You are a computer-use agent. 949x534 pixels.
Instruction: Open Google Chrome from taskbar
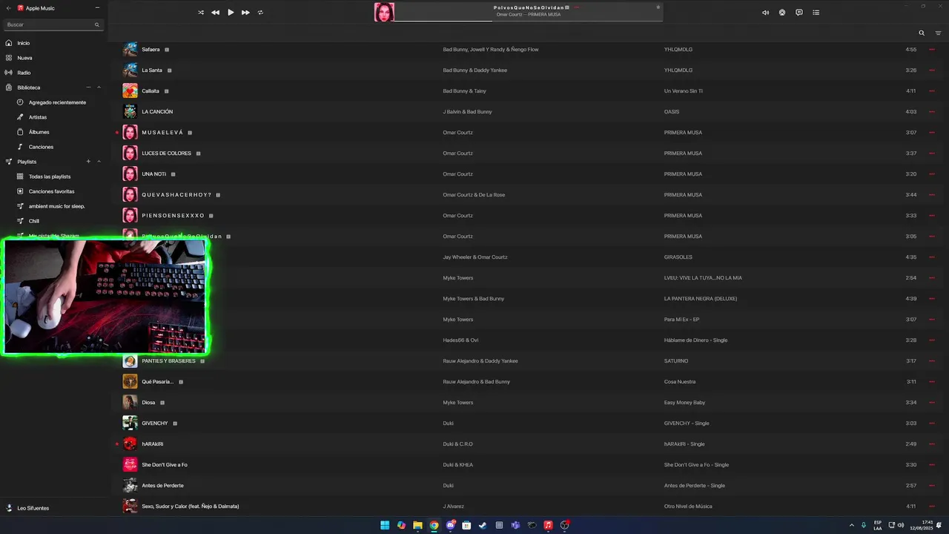(434, 525)
